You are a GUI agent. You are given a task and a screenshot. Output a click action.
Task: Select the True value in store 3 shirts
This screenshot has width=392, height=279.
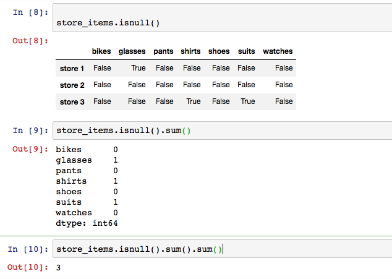tap(194, 101)
